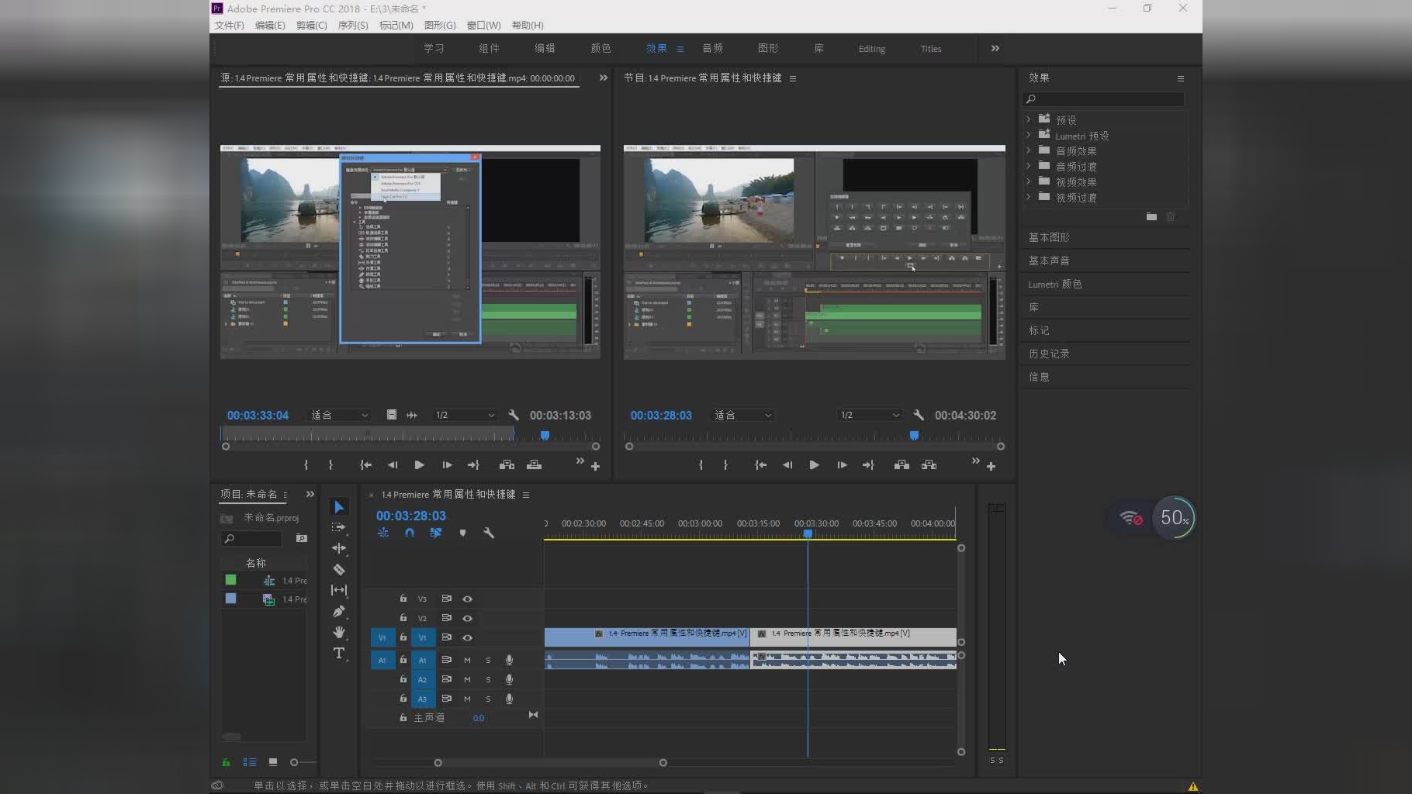Hide video track V3 eye
Image resolution: width=1412 pixels, height=794 pixels.
467,599
